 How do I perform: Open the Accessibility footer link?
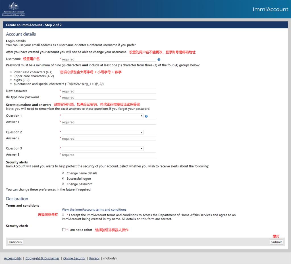pyautogui.click(x=13, y=258)
